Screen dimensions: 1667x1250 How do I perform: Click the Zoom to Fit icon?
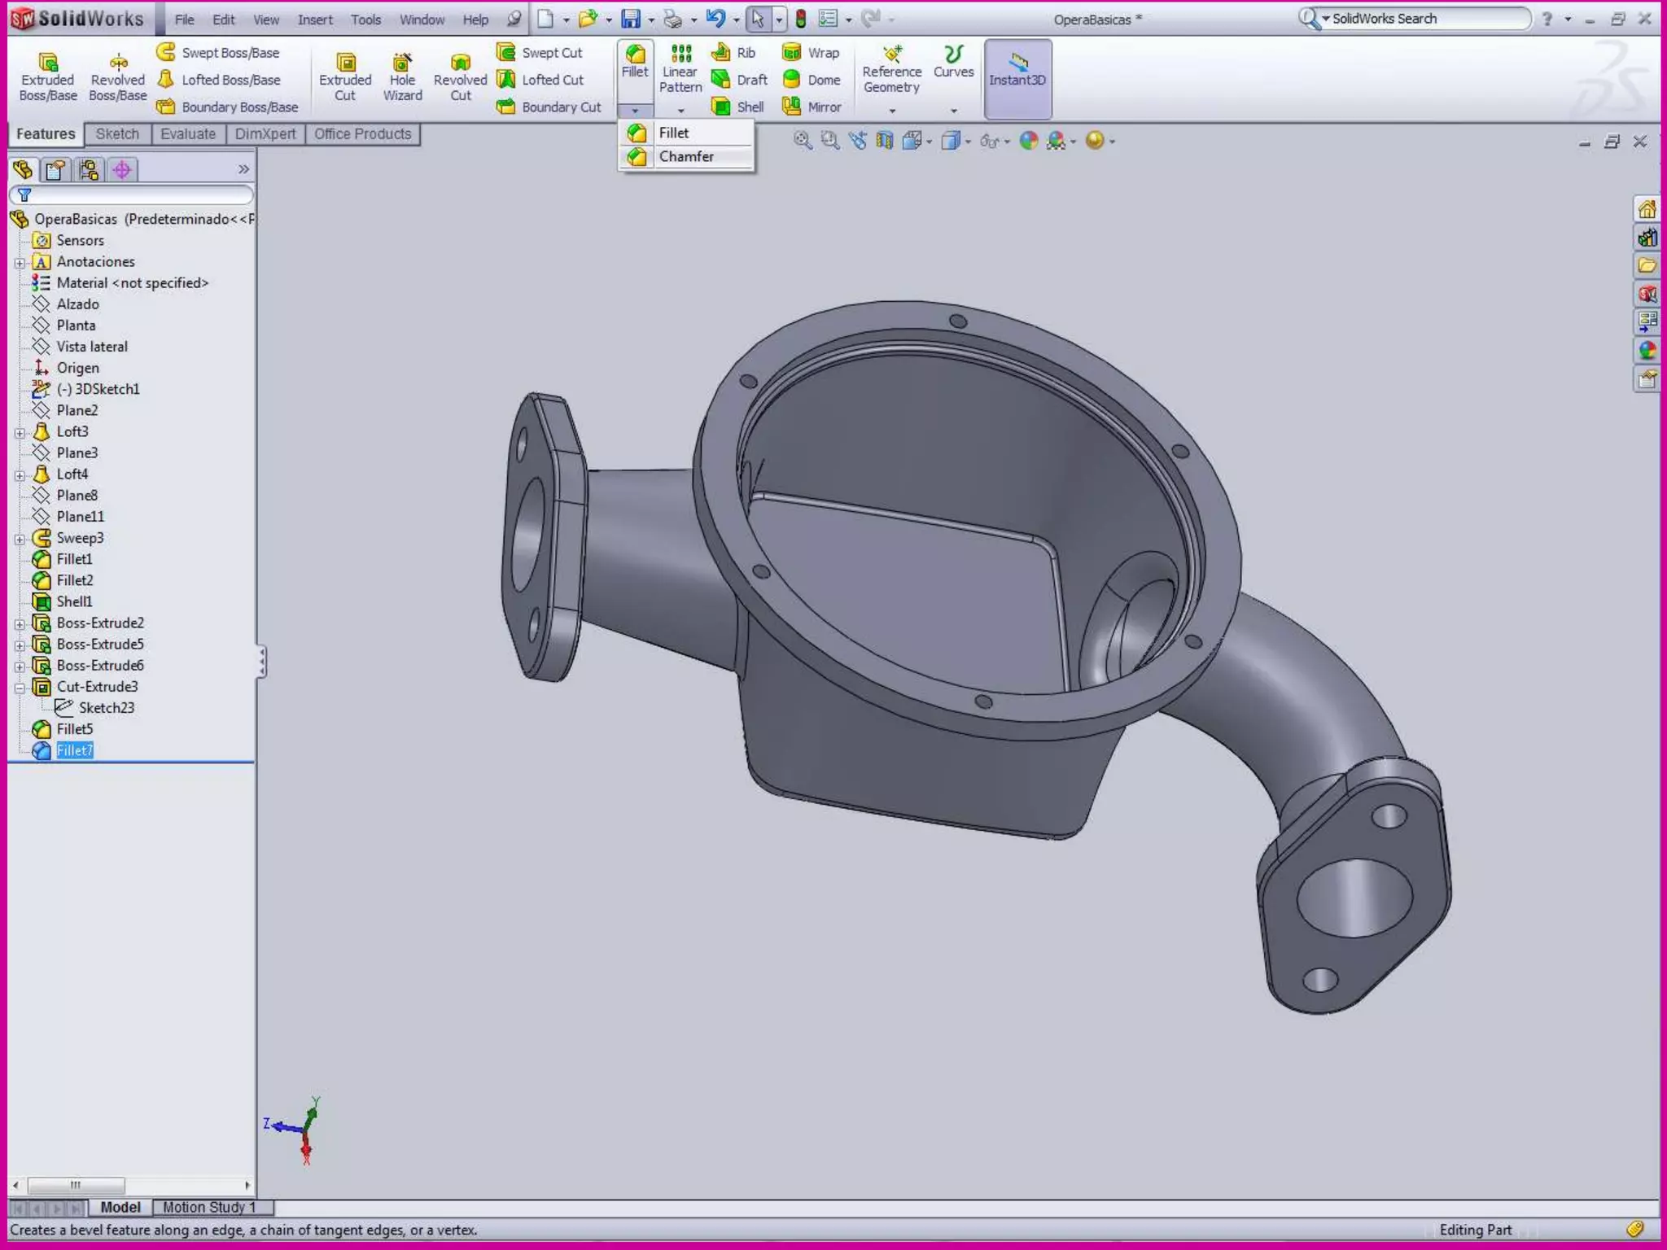[803, 141]
